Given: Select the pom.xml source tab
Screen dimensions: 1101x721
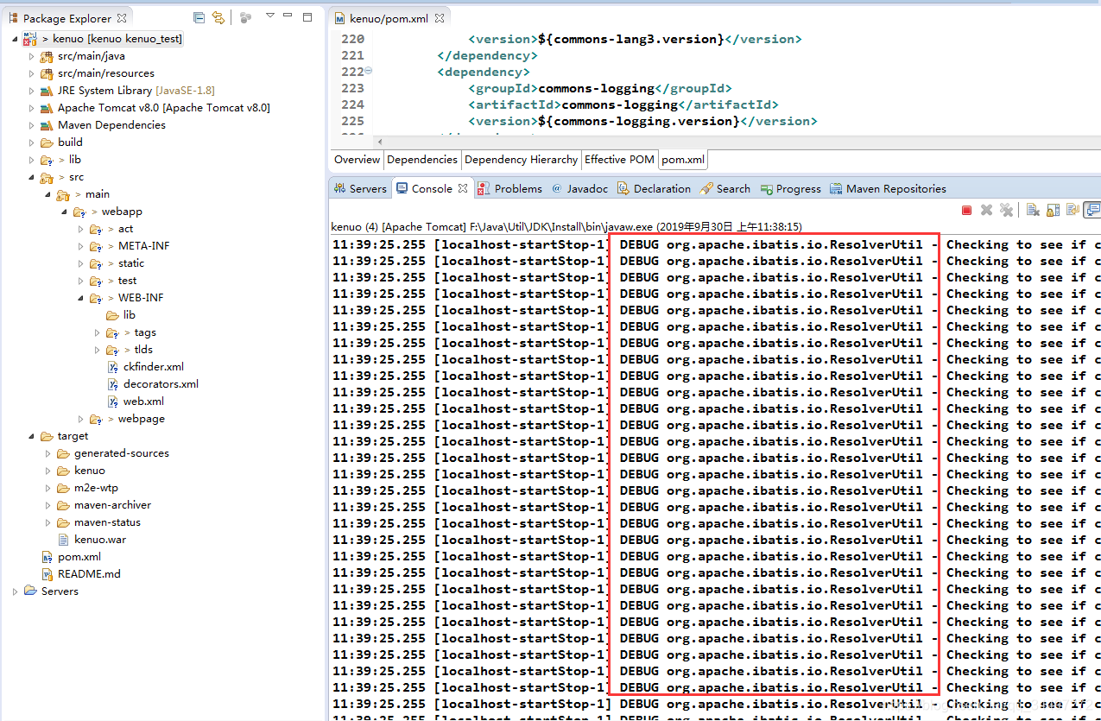Looking at the screenshot, I should click(x=683, y=159).
